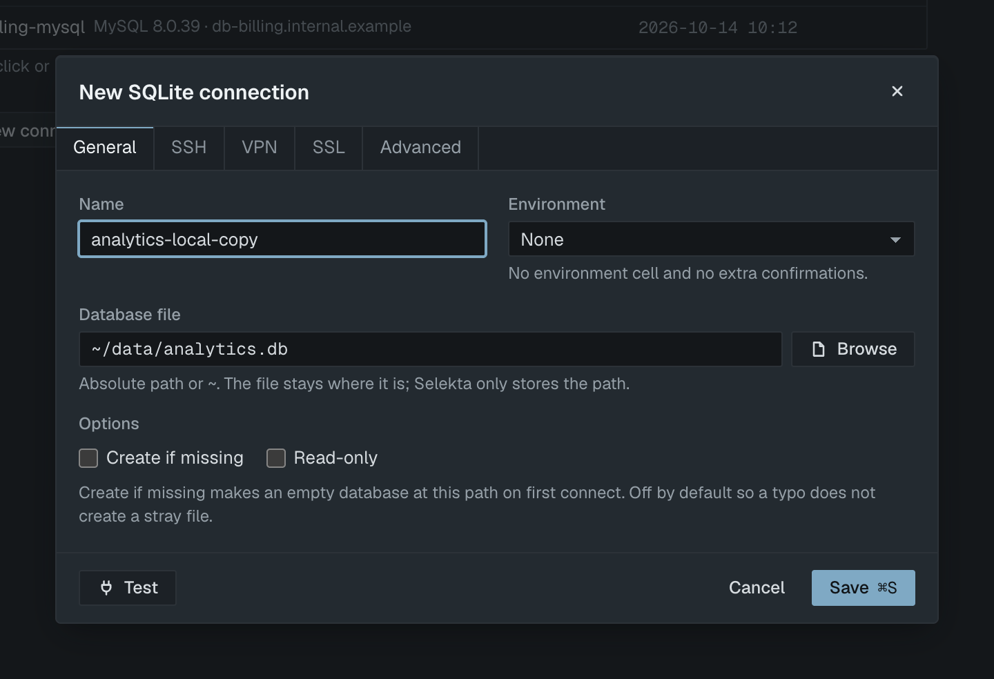Click the 'Absolute path or ~' hint text
994x679 pixels.
354,384
